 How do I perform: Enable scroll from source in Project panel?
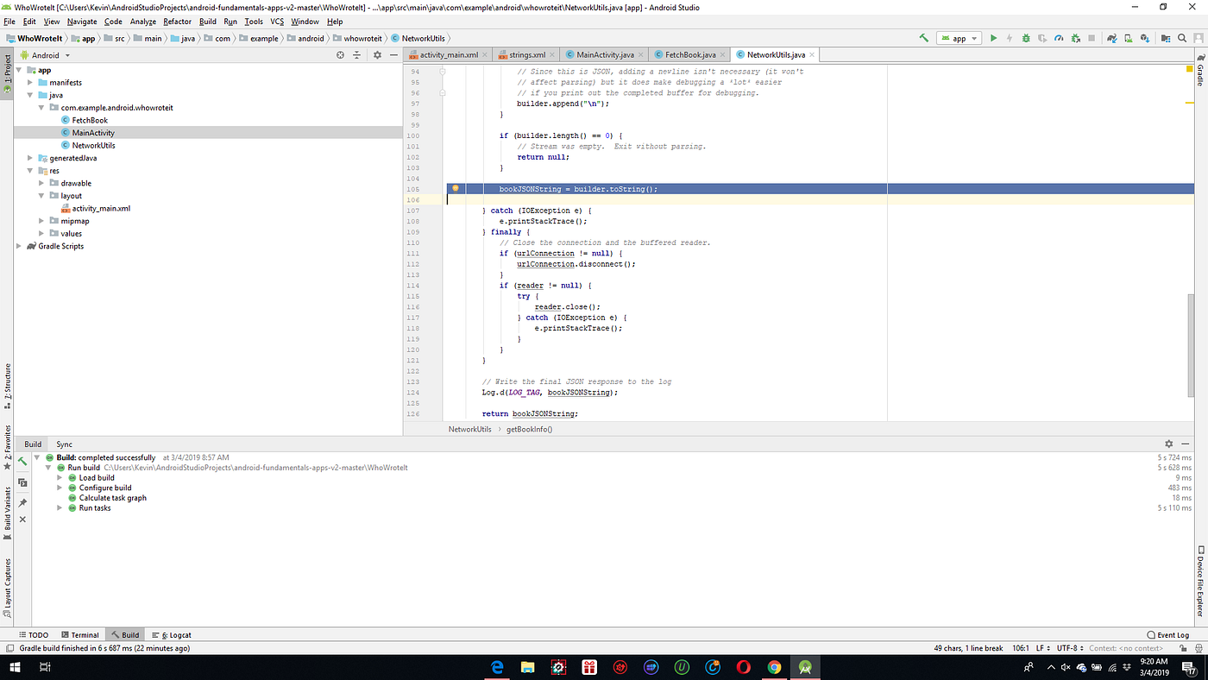click(x=340, y=54)
